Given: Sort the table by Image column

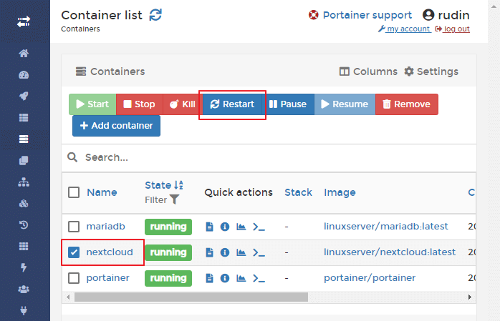Looking at the screenshot, I should 340,192.
